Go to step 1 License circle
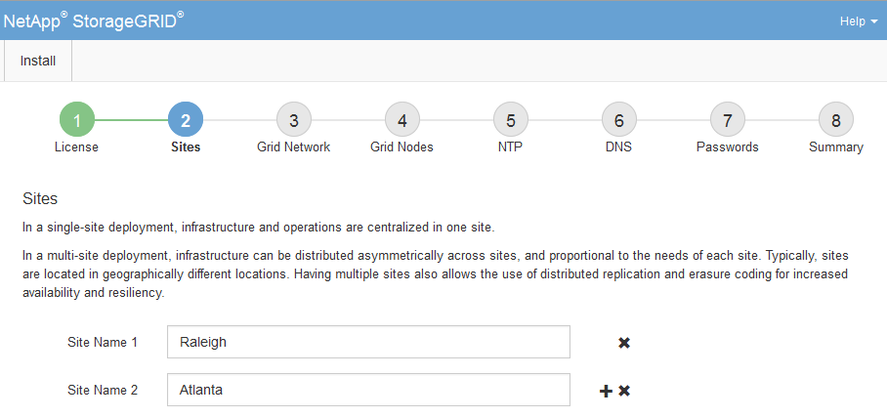Screen dimensions: 887x418 point(76,120)
